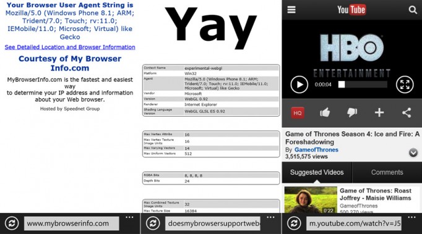Open the YouTube hamburger menu

click(291, 10)
